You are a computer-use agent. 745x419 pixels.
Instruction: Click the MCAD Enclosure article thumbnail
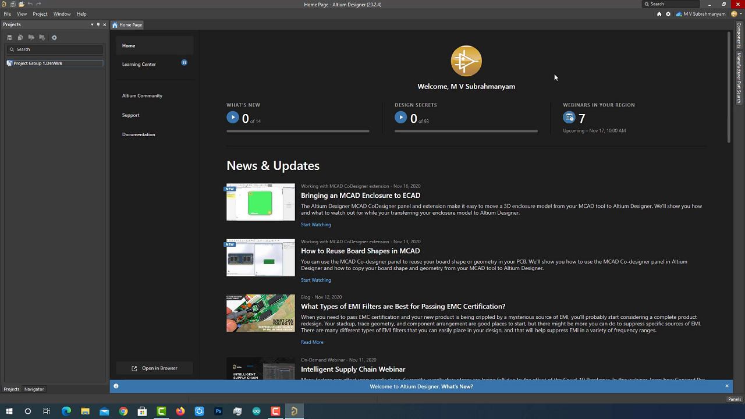coord(261,203)
